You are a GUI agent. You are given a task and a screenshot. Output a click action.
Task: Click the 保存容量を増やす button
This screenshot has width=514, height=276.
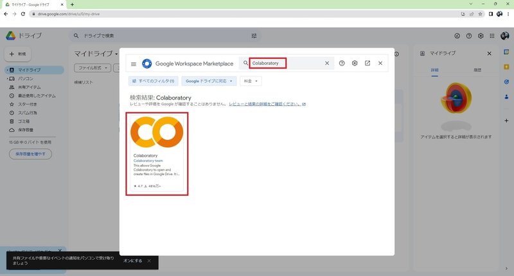(x=30, y=154)
